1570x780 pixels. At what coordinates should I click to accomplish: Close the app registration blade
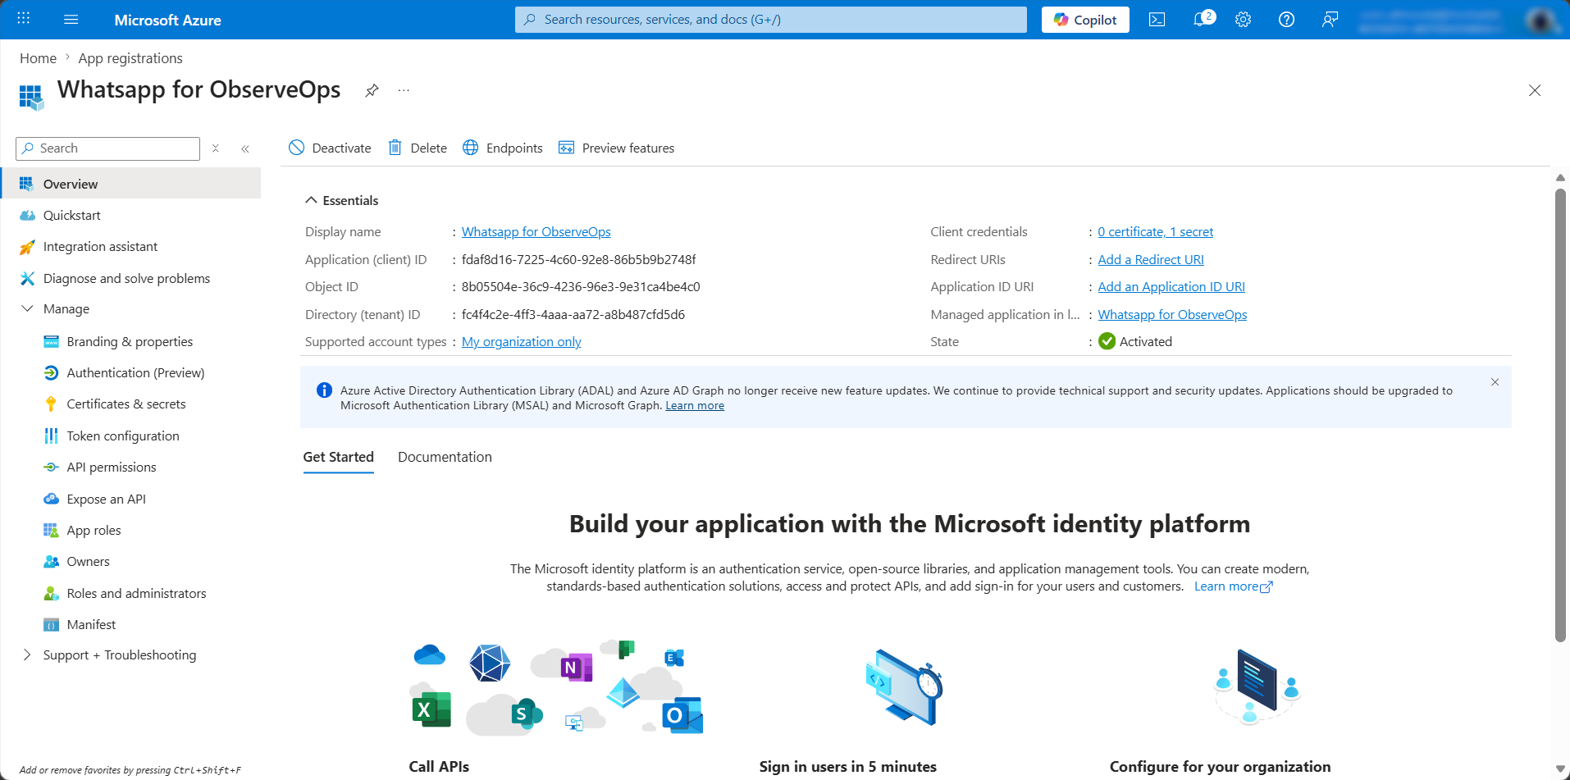click(1535, 90)
